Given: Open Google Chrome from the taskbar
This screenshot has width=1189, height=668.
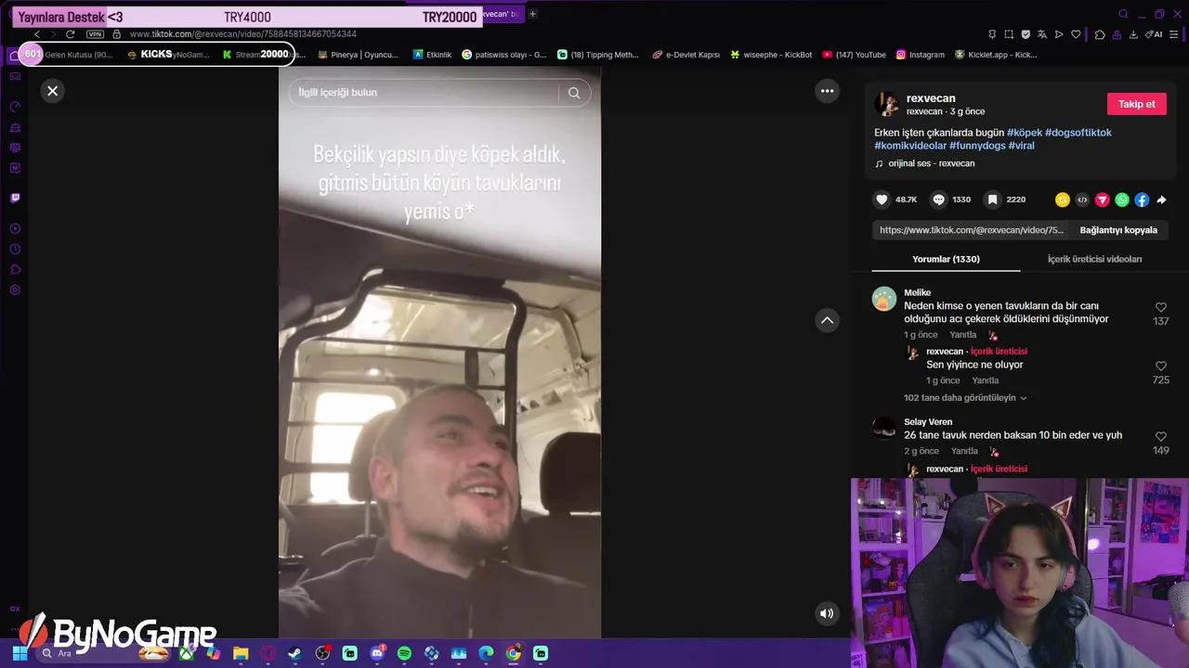Looking at the screenshot, I should 513,653.
